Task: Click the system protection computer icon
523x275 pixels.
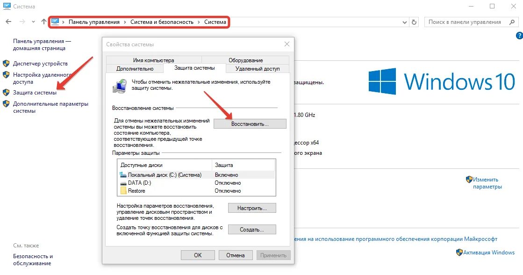Action: coord(120,87)
